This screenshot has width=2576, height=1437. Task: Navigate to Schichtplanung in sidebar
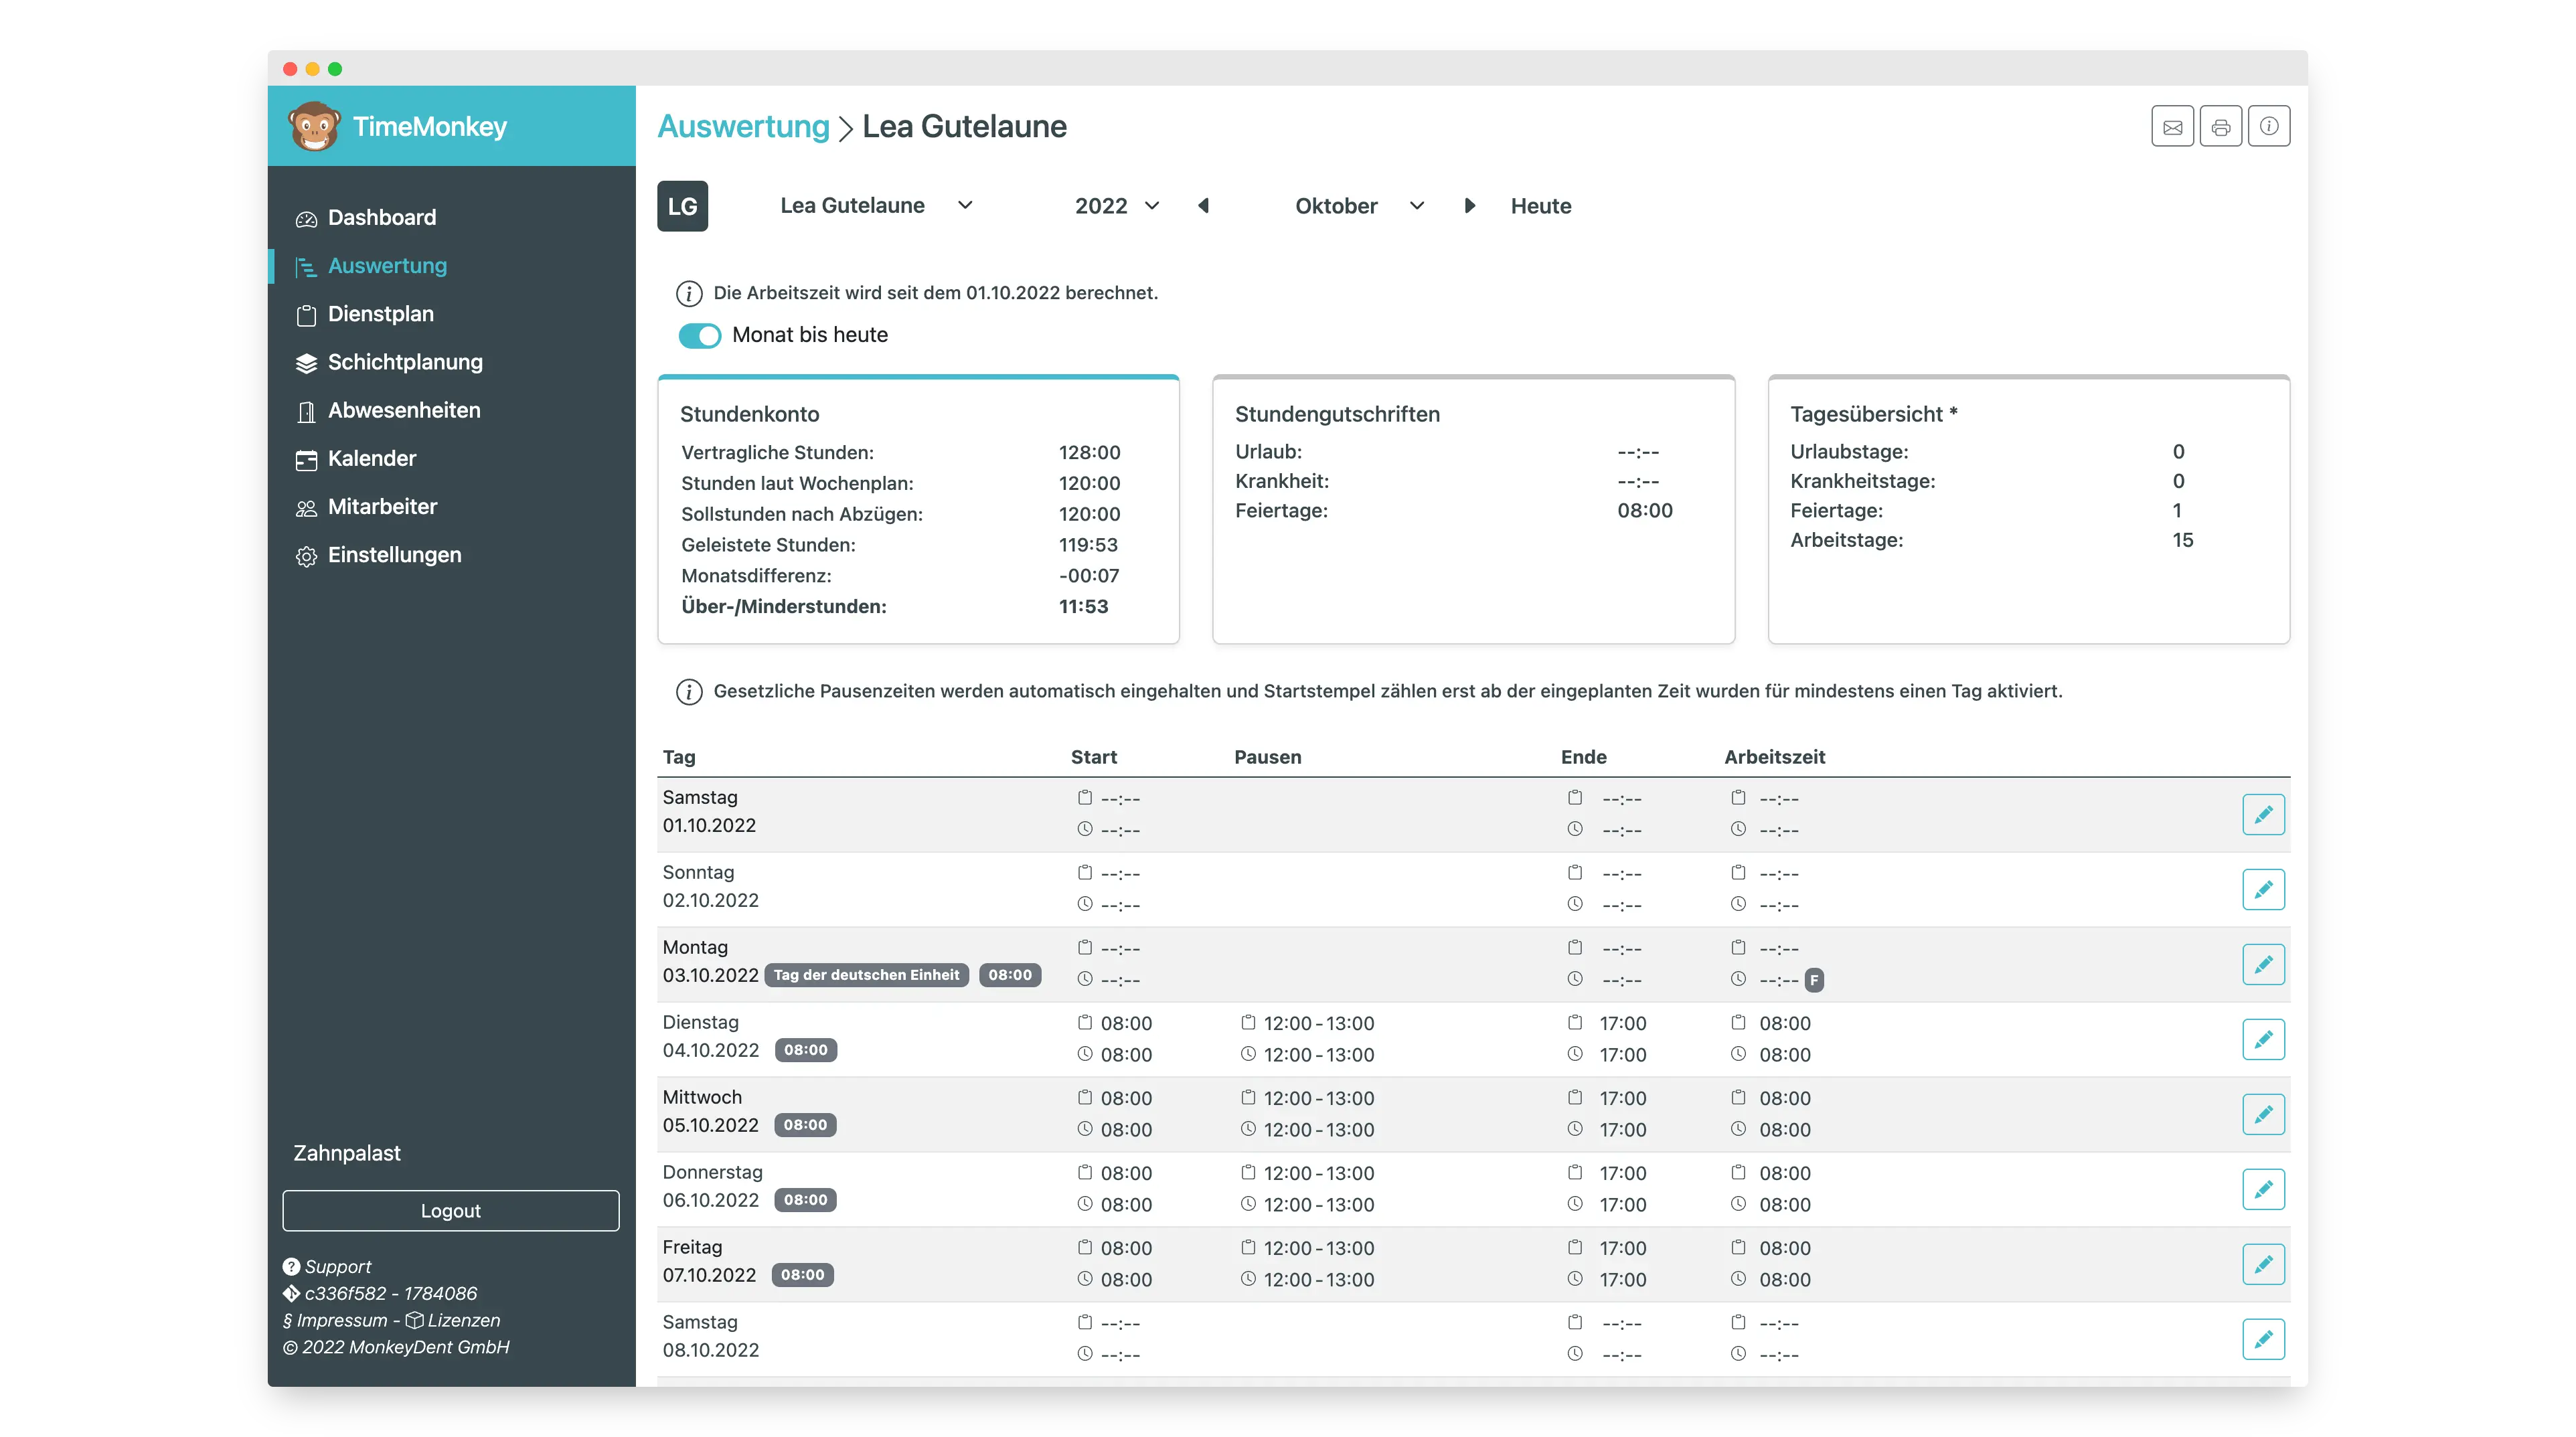click(x=404, y=362)
